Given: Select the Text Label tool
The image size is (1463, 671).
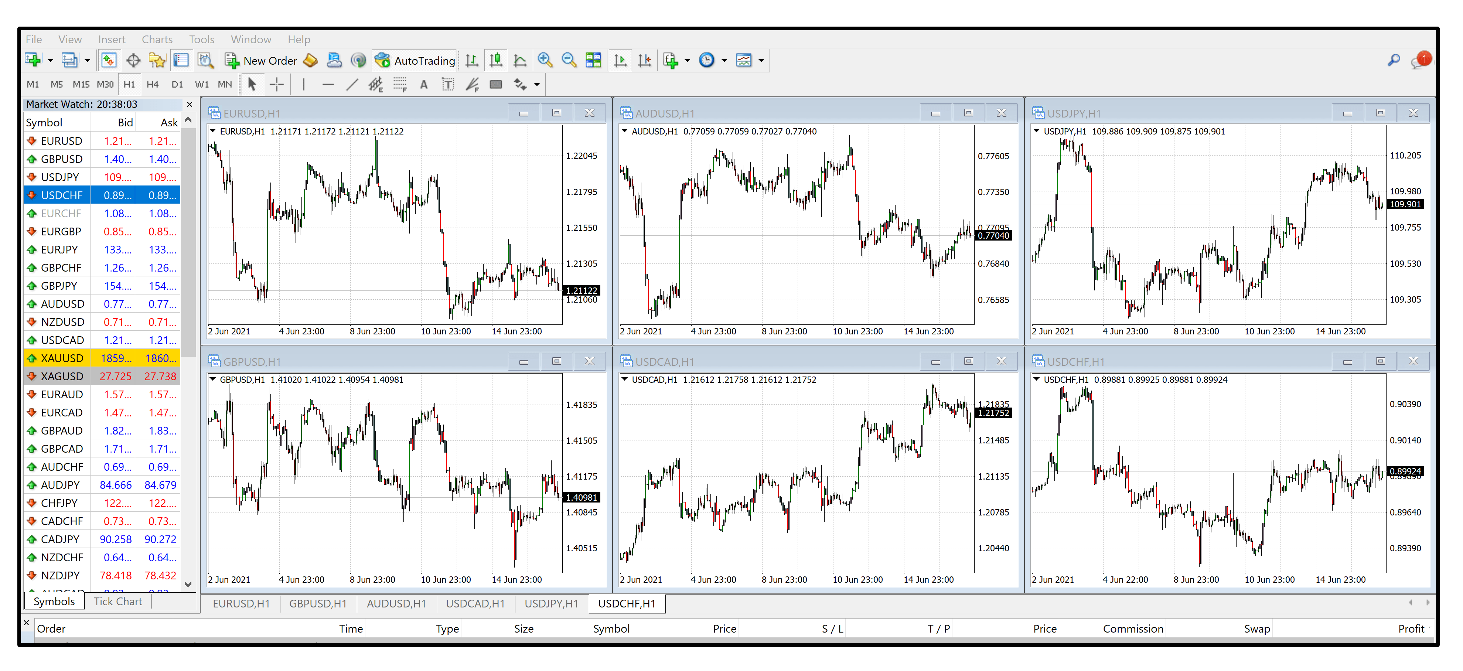Looking at the screenshot, I should (x=447, y=85).
